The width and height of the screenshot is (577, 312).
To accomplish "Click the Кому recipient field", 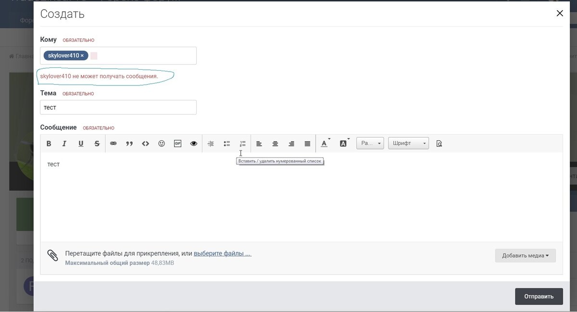I will (118, 56).
